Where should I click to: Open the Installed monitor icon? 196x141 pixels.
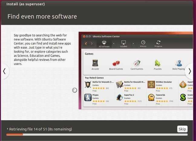tap(123, 43)
